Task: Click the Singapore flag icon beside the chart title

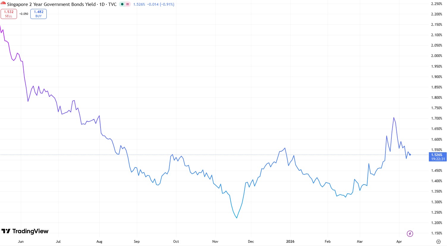Action: pyautogui.click(x=4, y=4)
